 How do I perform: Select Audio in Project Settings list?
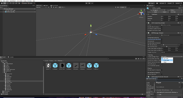[x=148, y=83]
